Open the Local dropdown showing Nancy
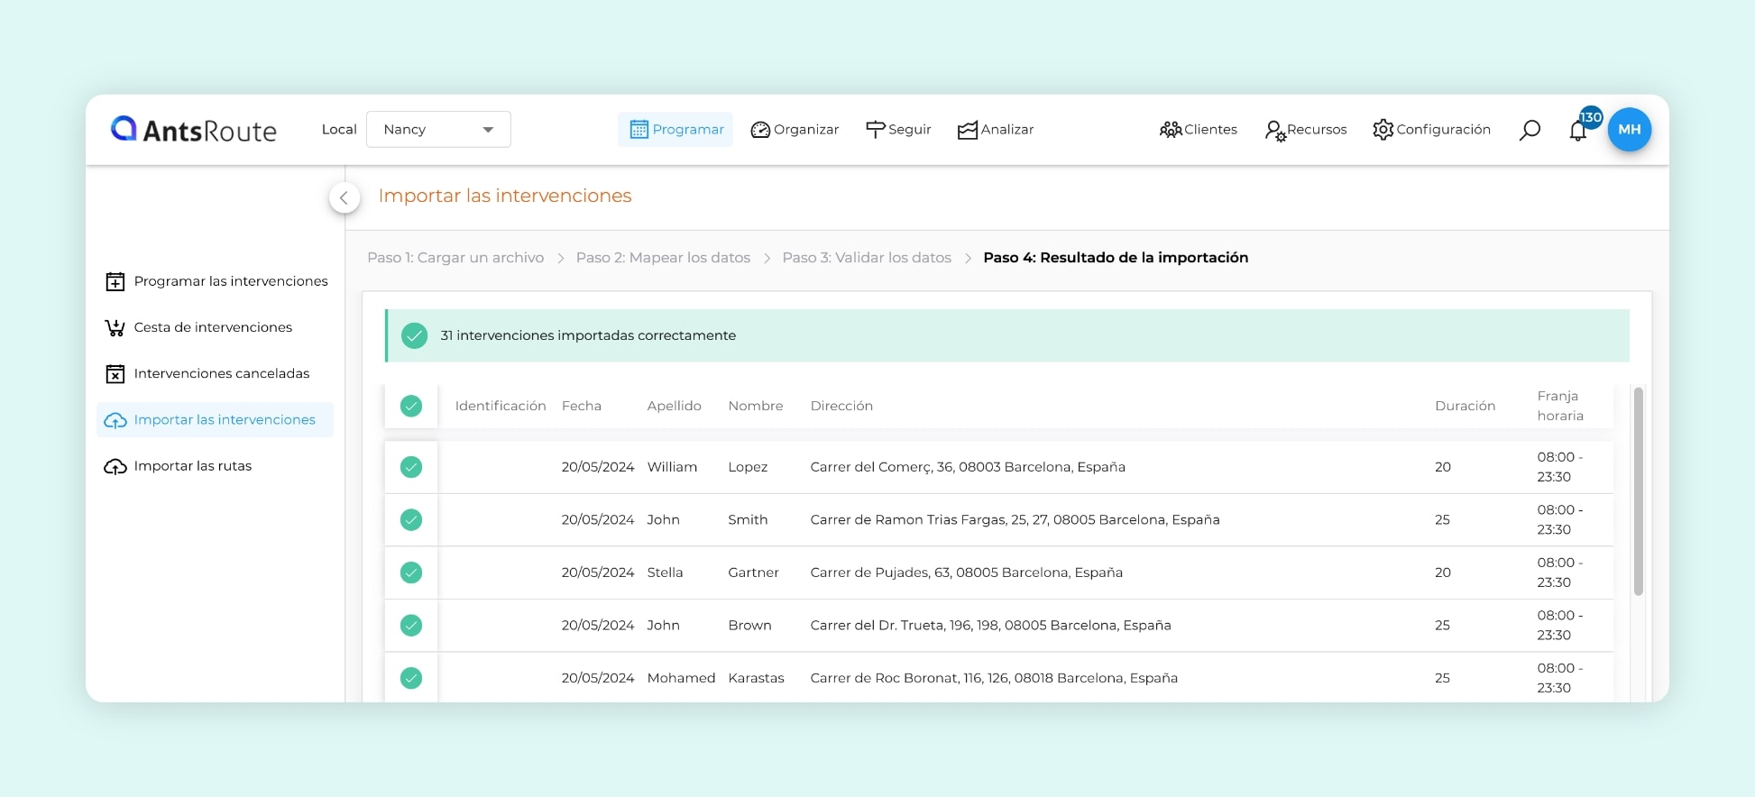The width and height of the screenshot is (1755, 797). pos(438,130)
